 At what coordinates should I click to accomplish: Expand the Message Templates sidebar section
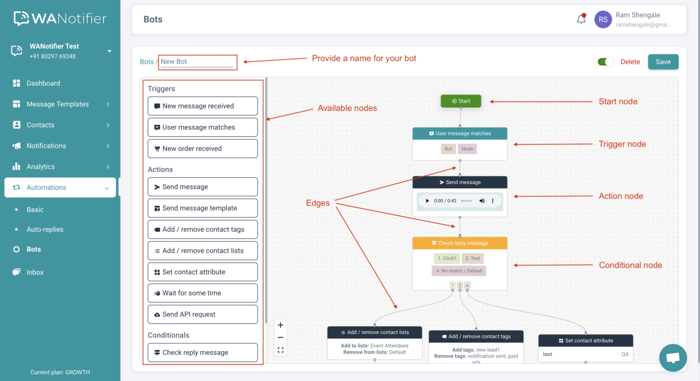pyautogui.click(x=57, y=104)
